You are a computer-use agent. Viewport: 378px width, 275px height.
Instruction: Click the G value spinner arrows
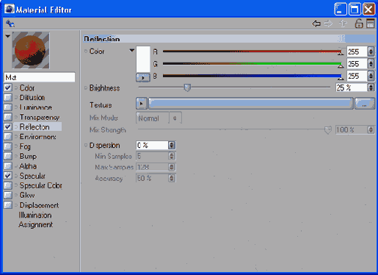point(371,64)
